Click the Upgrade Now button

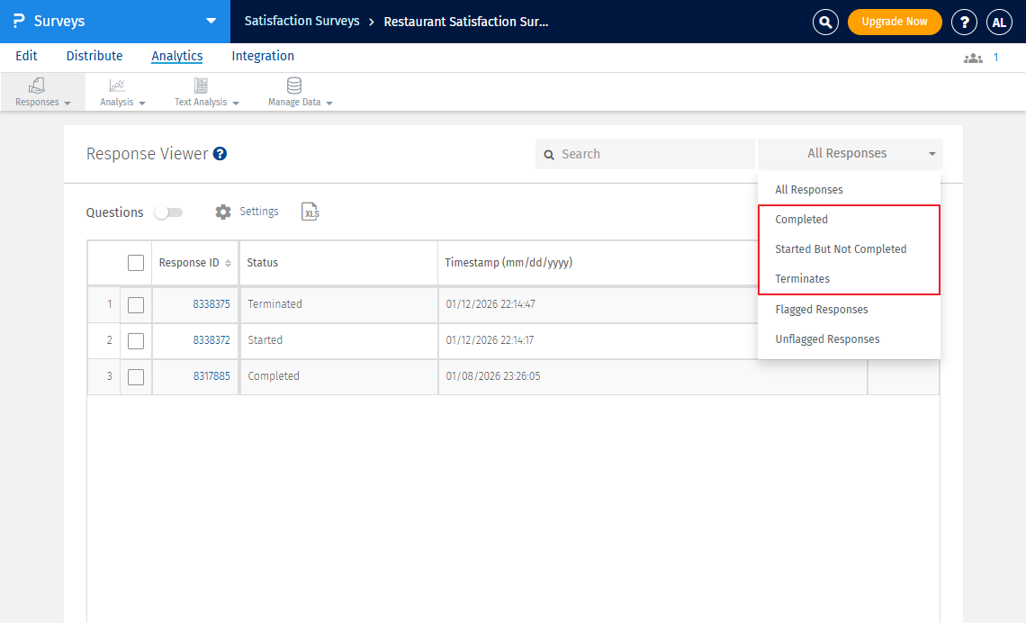click(x=894, y=22)
